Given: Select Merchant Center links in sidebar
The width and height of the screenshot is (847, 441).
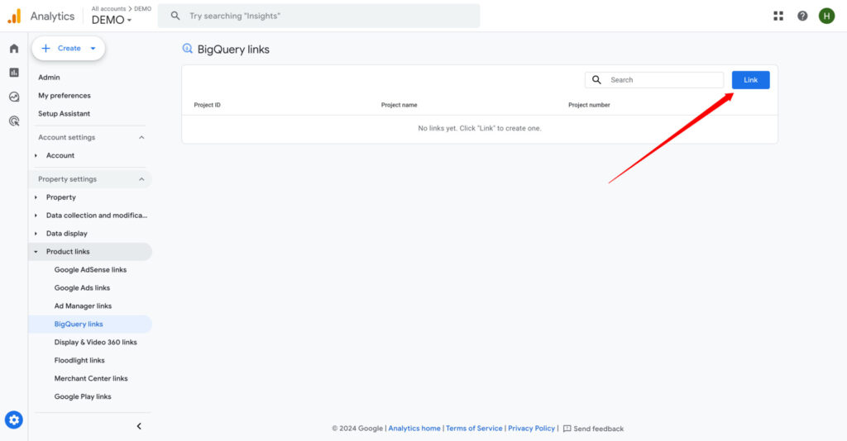Looking at the screenshot, I should point(91,378).
